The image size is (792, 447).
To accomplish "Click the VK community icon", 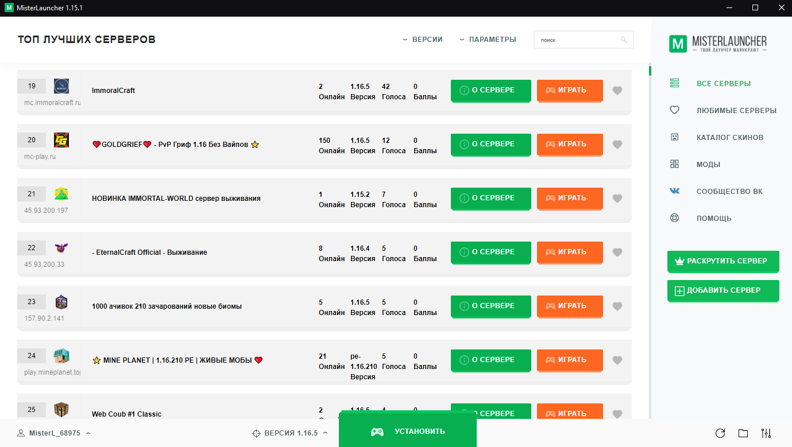I will [x=675, y=191].
